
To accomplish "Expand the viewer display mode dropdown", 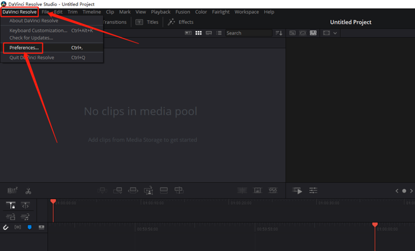I will point(335,33).
